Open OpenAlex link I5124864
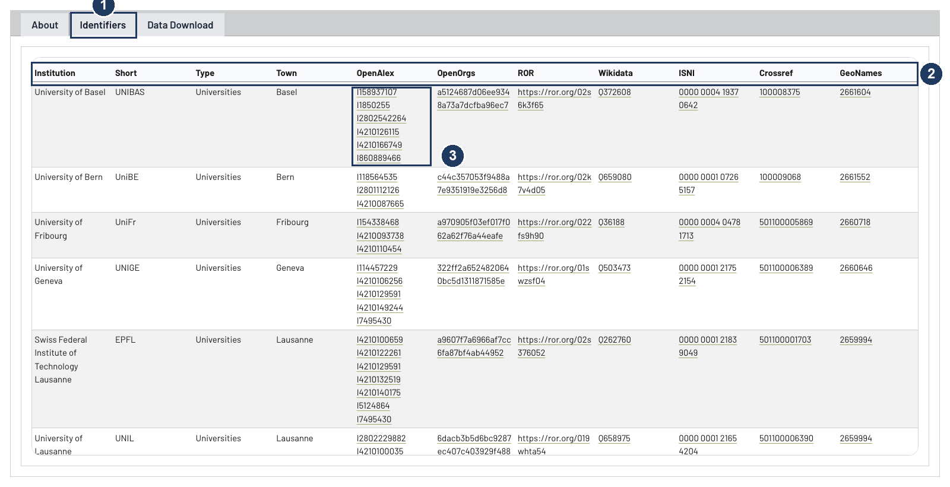The image size is (950, 487). (373, 406)
